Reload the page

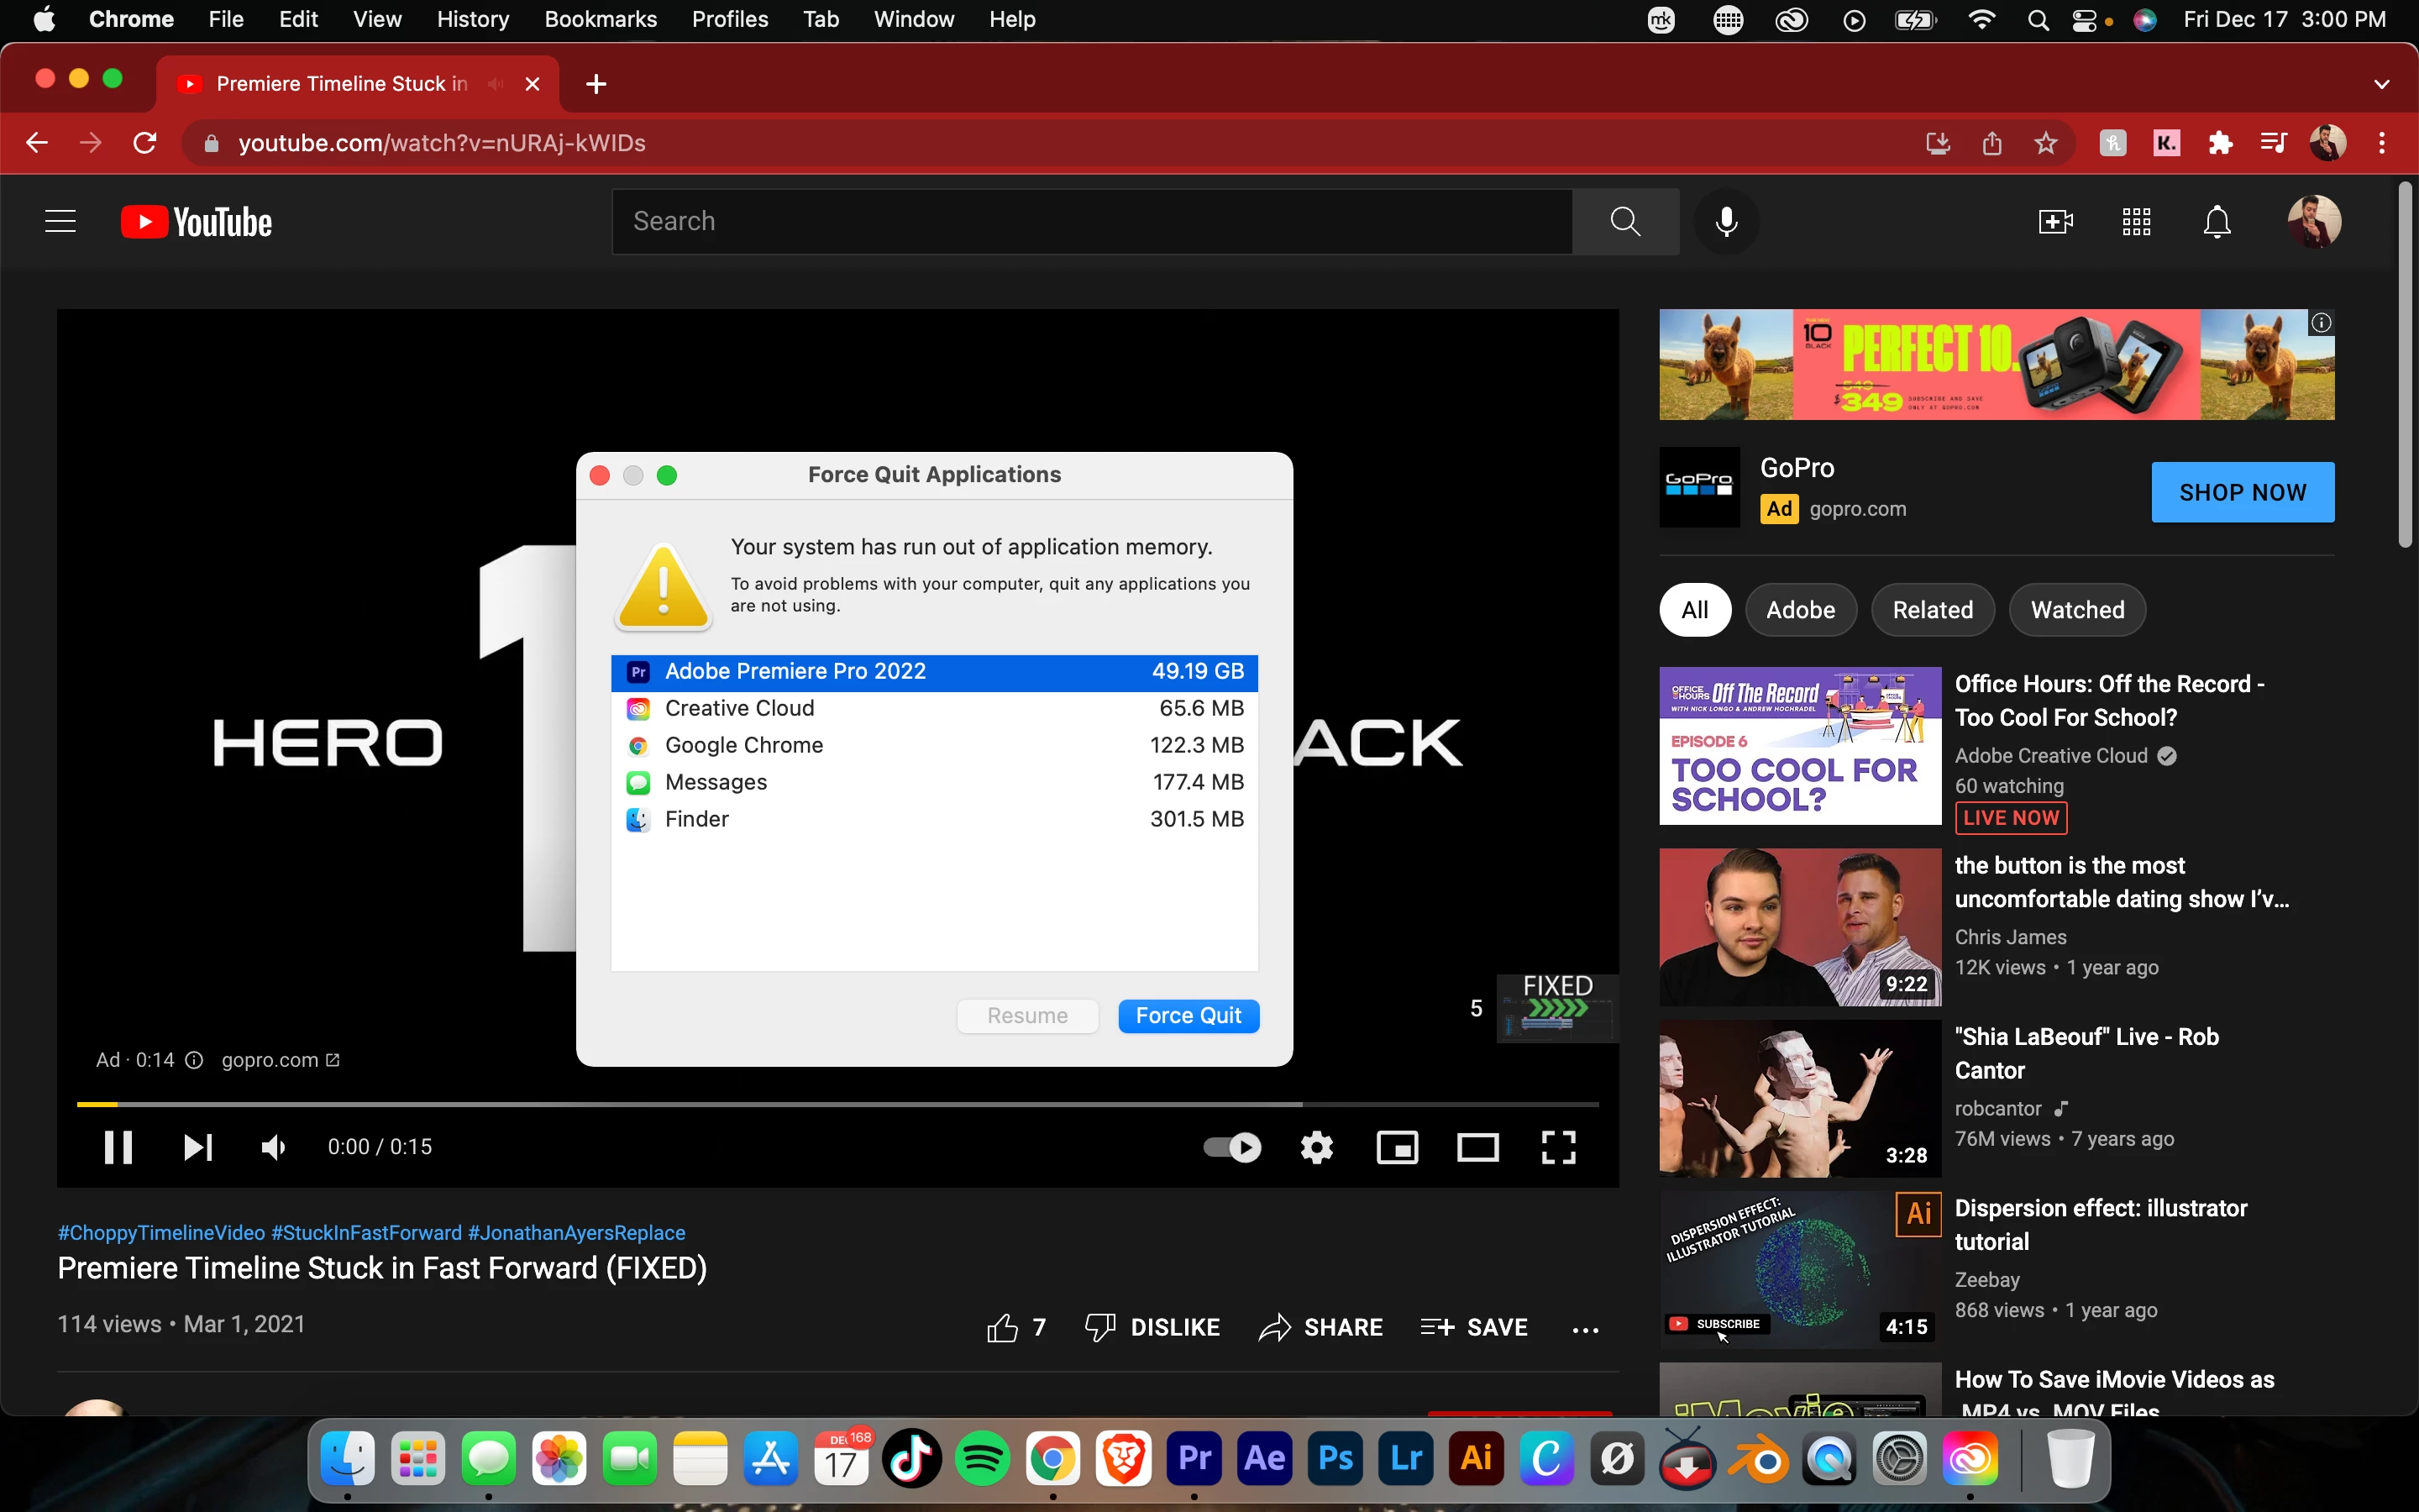click(x=145, y=143)
